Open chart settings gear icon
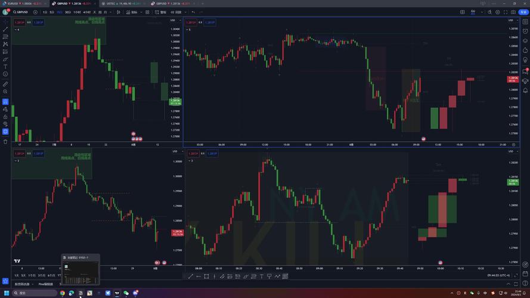 click(x=498, y=12)
